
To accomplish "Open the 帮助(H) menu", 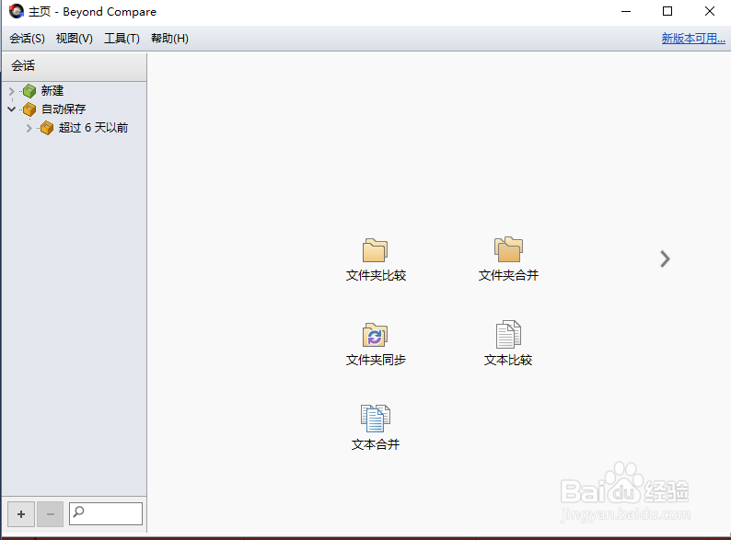I will coord(169,39).
